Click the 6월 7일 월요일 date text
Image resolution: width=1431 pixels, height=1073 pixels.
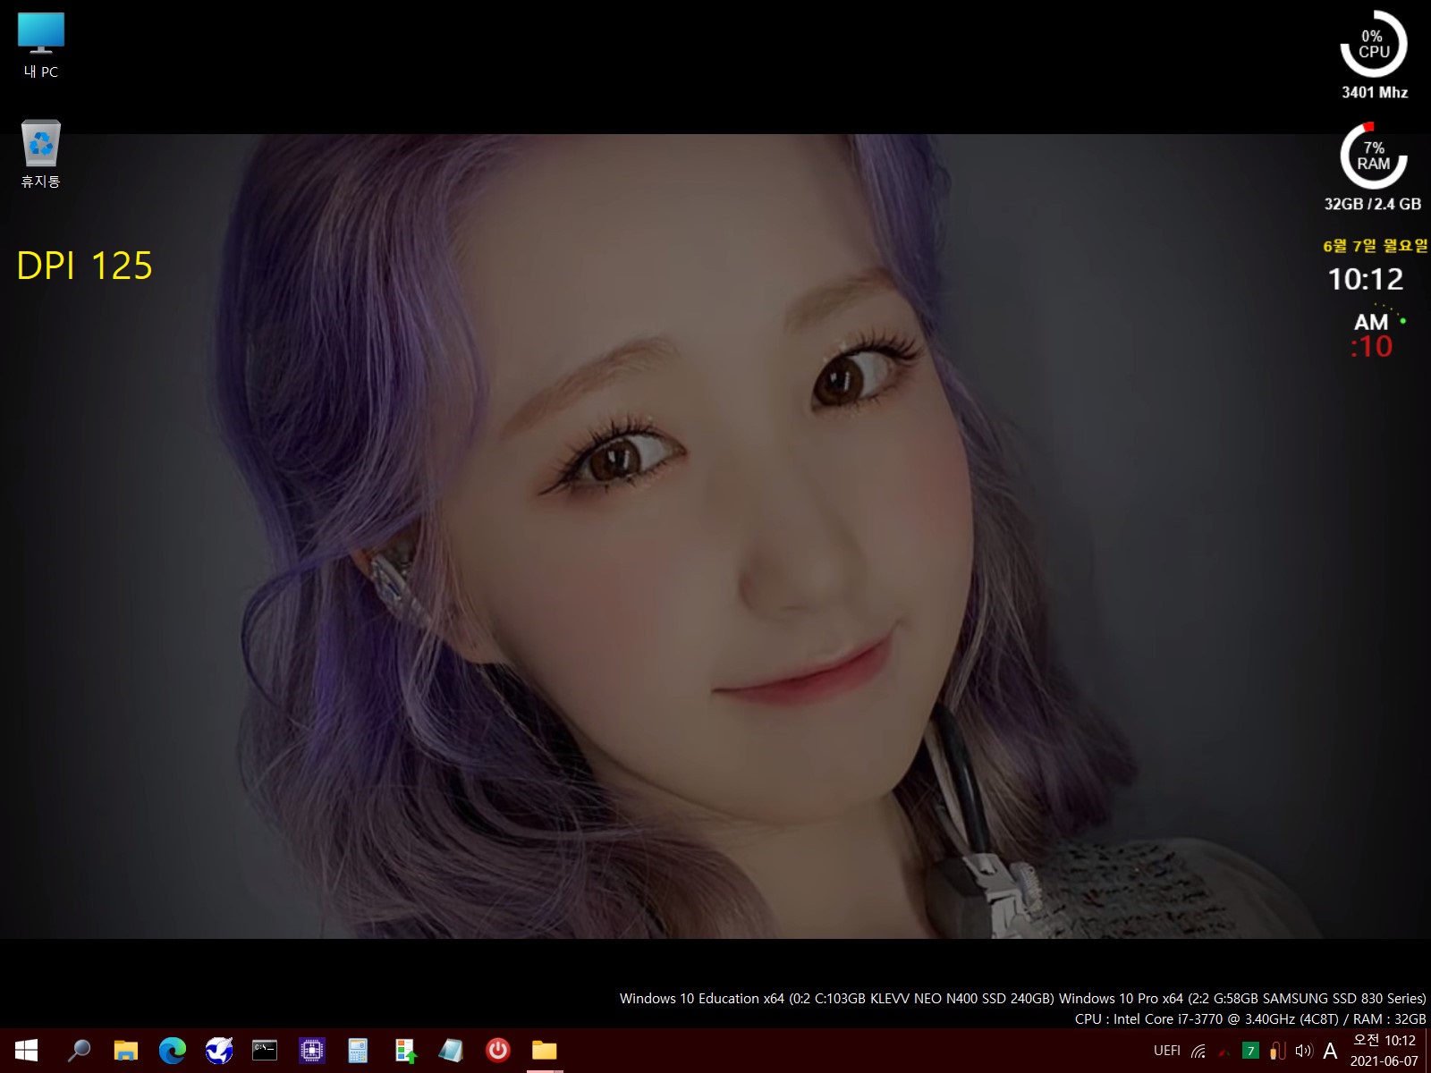click(x=1375, y=246)
